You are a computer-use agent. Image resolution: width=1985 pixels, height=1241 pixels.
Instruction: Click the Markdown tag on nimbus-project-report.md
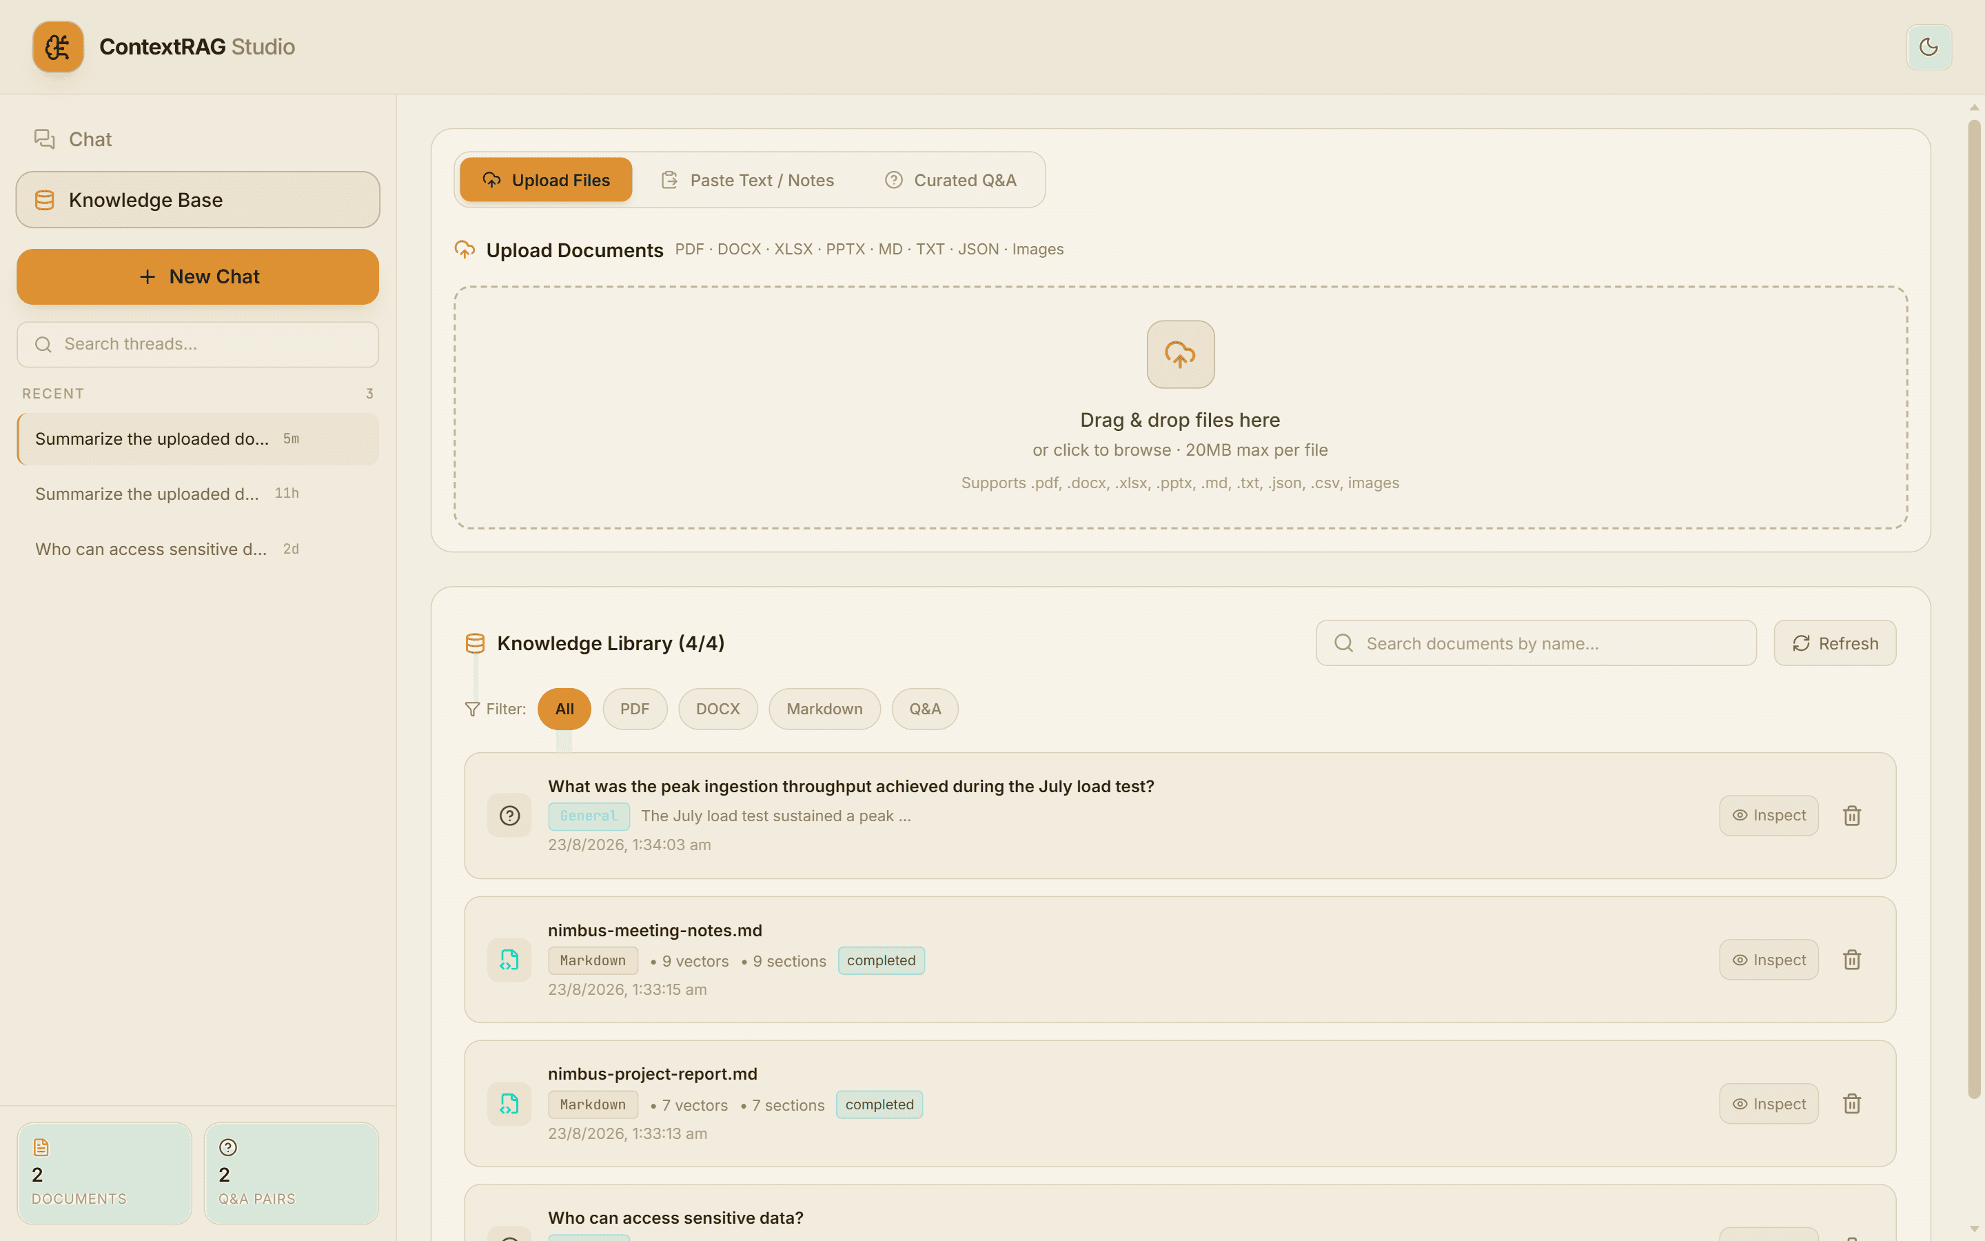(x=592, y=1104)
